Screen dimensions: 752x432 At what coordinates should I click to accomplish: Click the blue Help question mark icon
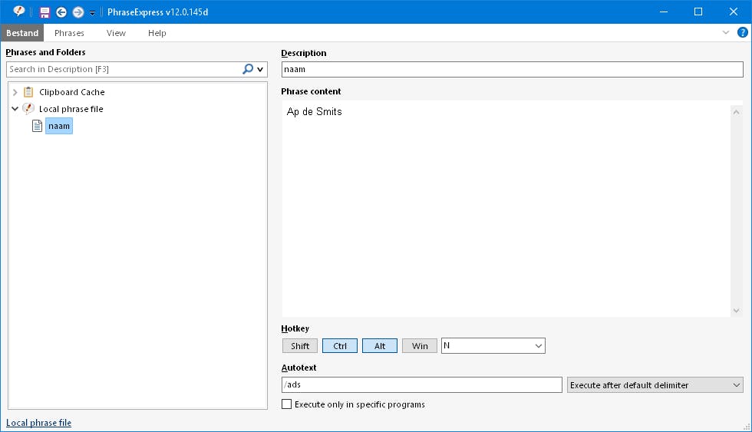[x=742, y=33]
